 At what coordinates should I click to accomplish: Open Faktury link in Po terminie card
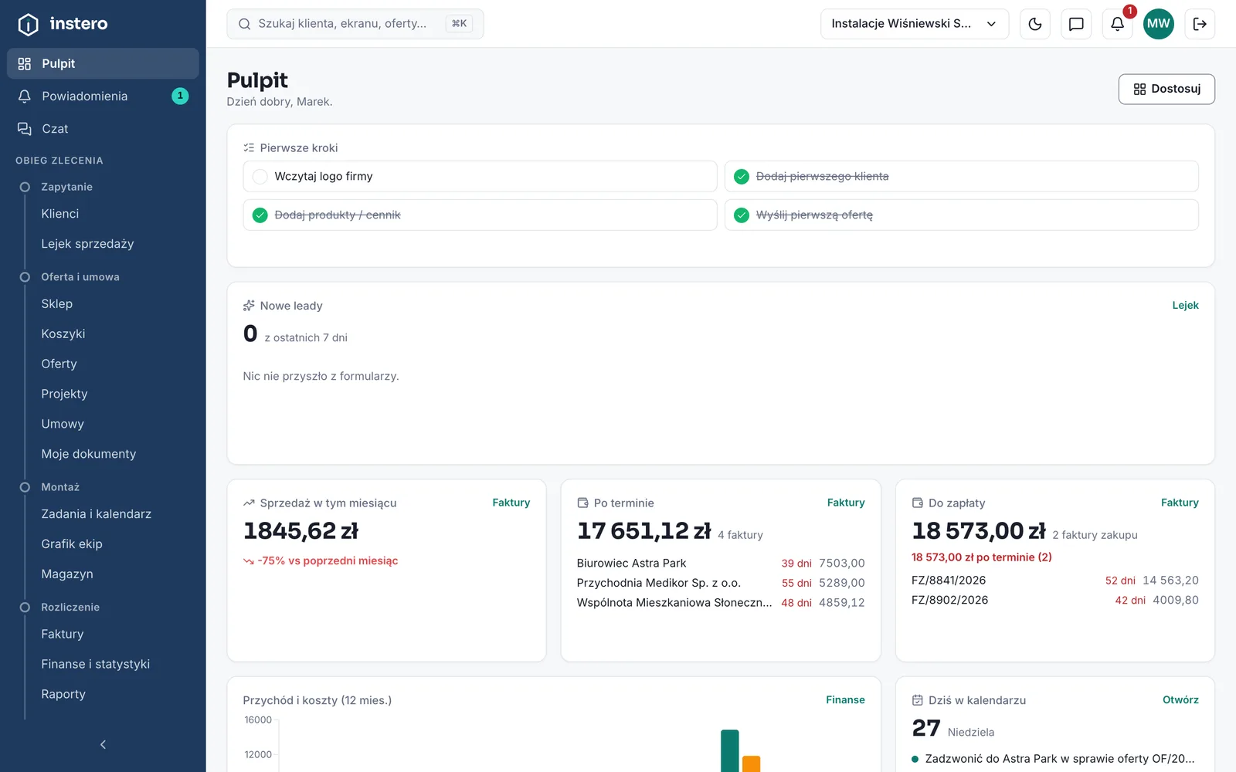coord(846,503)
